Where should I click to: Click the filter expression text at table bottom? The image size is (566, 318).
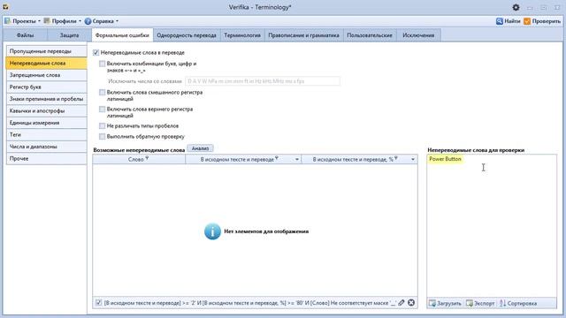249,303
